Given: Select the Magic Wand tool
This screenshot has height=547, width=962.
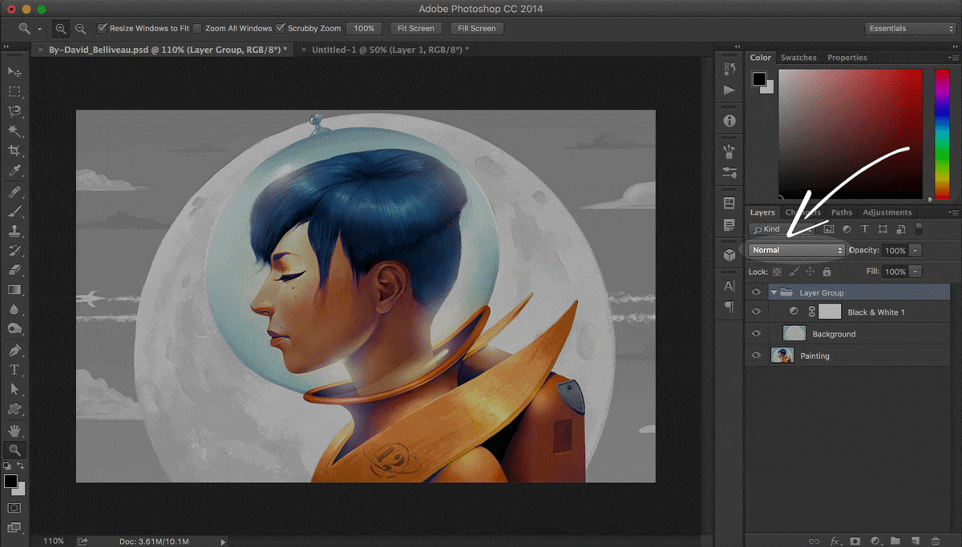Looking at the screenshot, I should click(x=14, y=131).
